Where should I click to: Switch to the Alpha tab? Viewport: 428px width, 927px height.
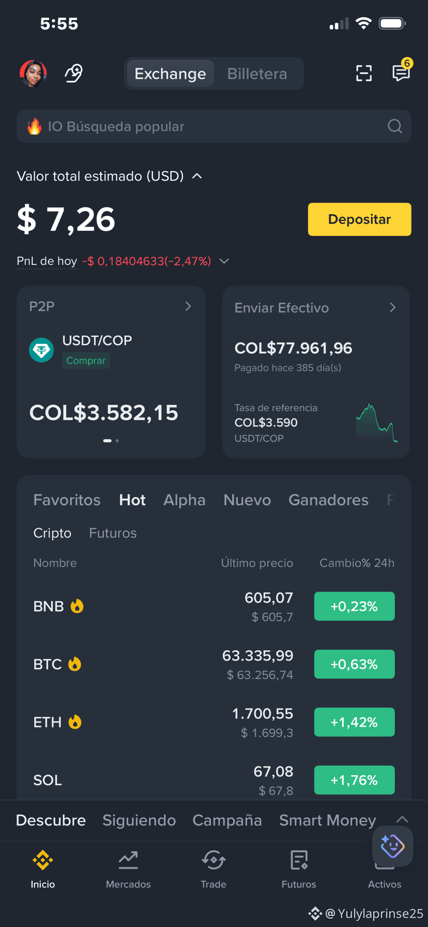(x=185, y=500)
